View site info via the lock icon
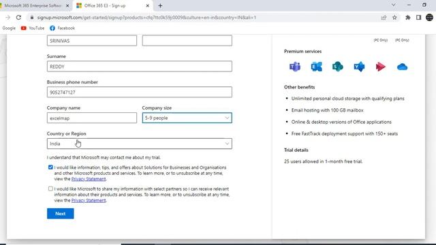 (x=32, y=18)
